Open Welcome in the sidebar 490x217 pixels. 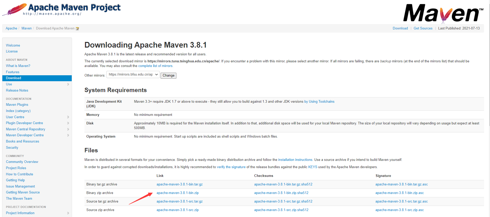pyautogui.click(x=13, y=45)
